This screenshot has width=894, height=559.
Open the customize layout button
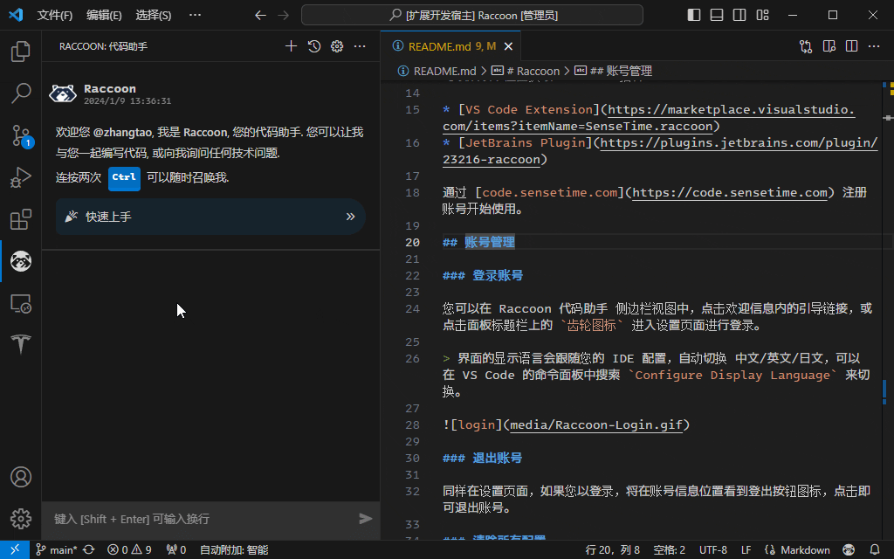coord(762,15)
